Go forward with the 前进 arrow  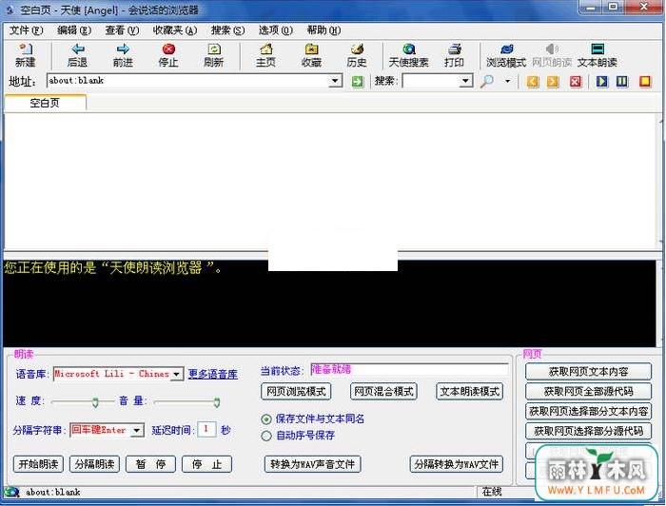[x=123, y=55]
